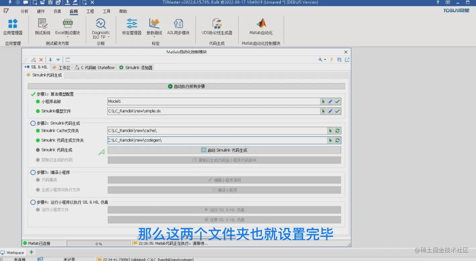Screen dimensions: 476x261
Task: Open the 标定管理器 calibration manager
Action: click(x=132, y=27)
